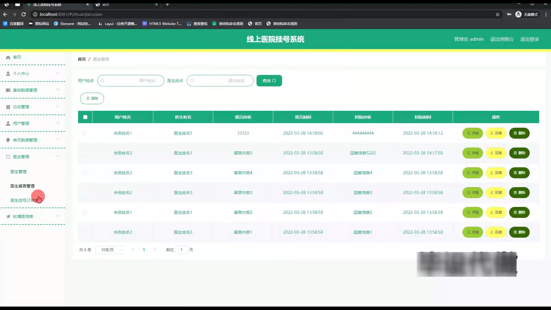
Task: Bookmark this page with star icon
Action: click(498, 14)
